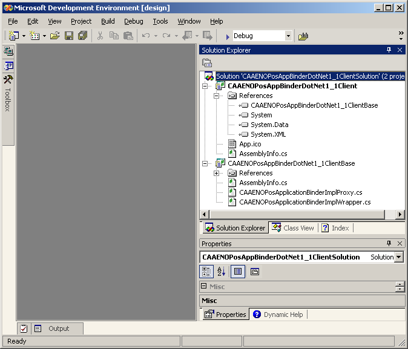Click the Save floppy disk icon
The height and width of the screenshot is (349, 408).
(69, 36)
